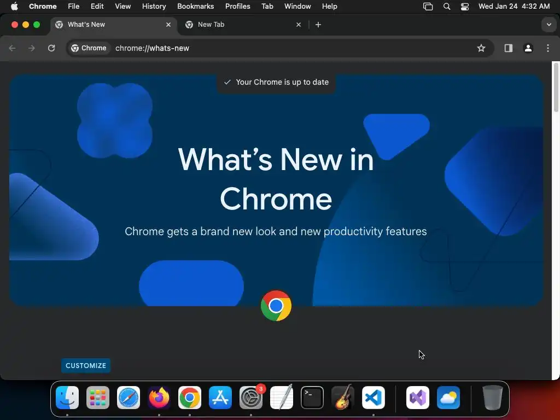Click the forward navigation arrow
The width and height of the screenshot is (560, 420).
[32, 48]
